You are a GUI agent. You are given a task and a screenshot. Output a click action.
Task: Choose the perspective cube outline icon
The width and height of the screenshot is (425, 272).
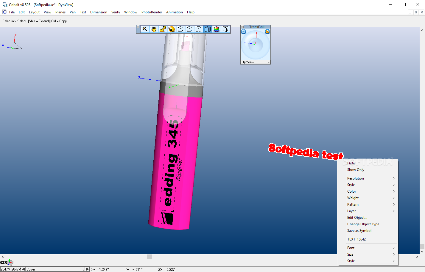[x=225, y=29]
